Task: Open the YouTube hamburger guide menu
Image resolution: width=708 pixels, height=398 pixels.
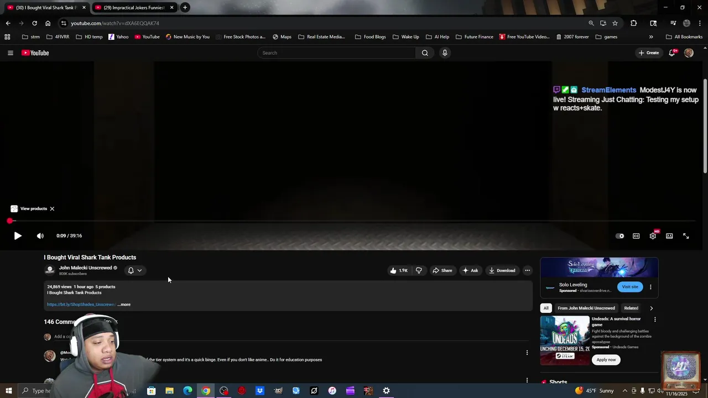Action: pos(10,53)
